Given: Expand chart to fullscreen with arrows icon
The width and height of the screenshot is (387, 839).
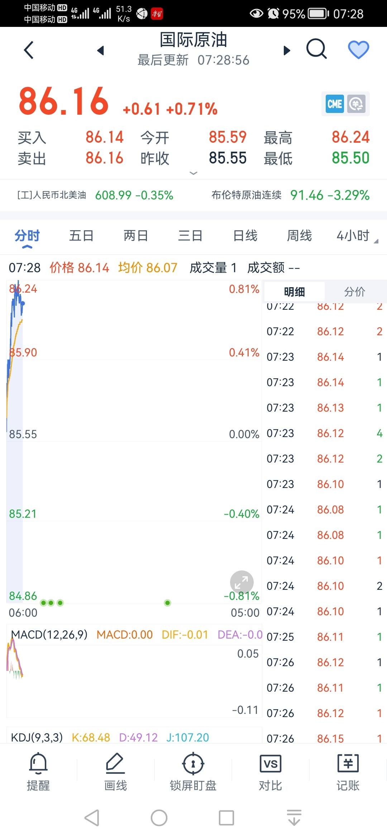Looking at the screenshot, I should [x=242, y=582].
